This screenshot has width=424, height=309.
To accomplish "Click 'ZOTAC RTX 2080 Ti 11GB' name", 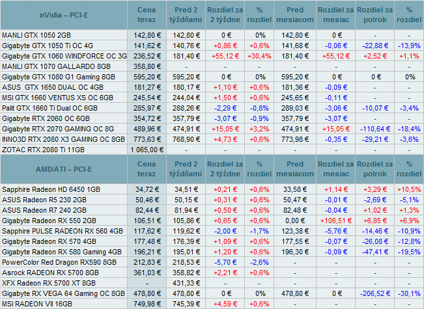I will [43, 150].
